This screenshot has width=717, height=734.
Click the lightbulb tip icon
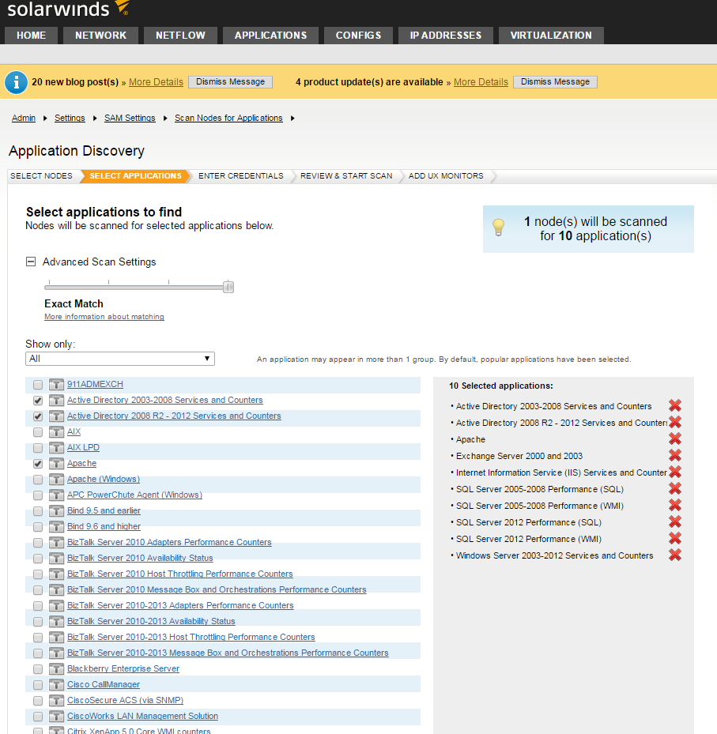point(499,228)
